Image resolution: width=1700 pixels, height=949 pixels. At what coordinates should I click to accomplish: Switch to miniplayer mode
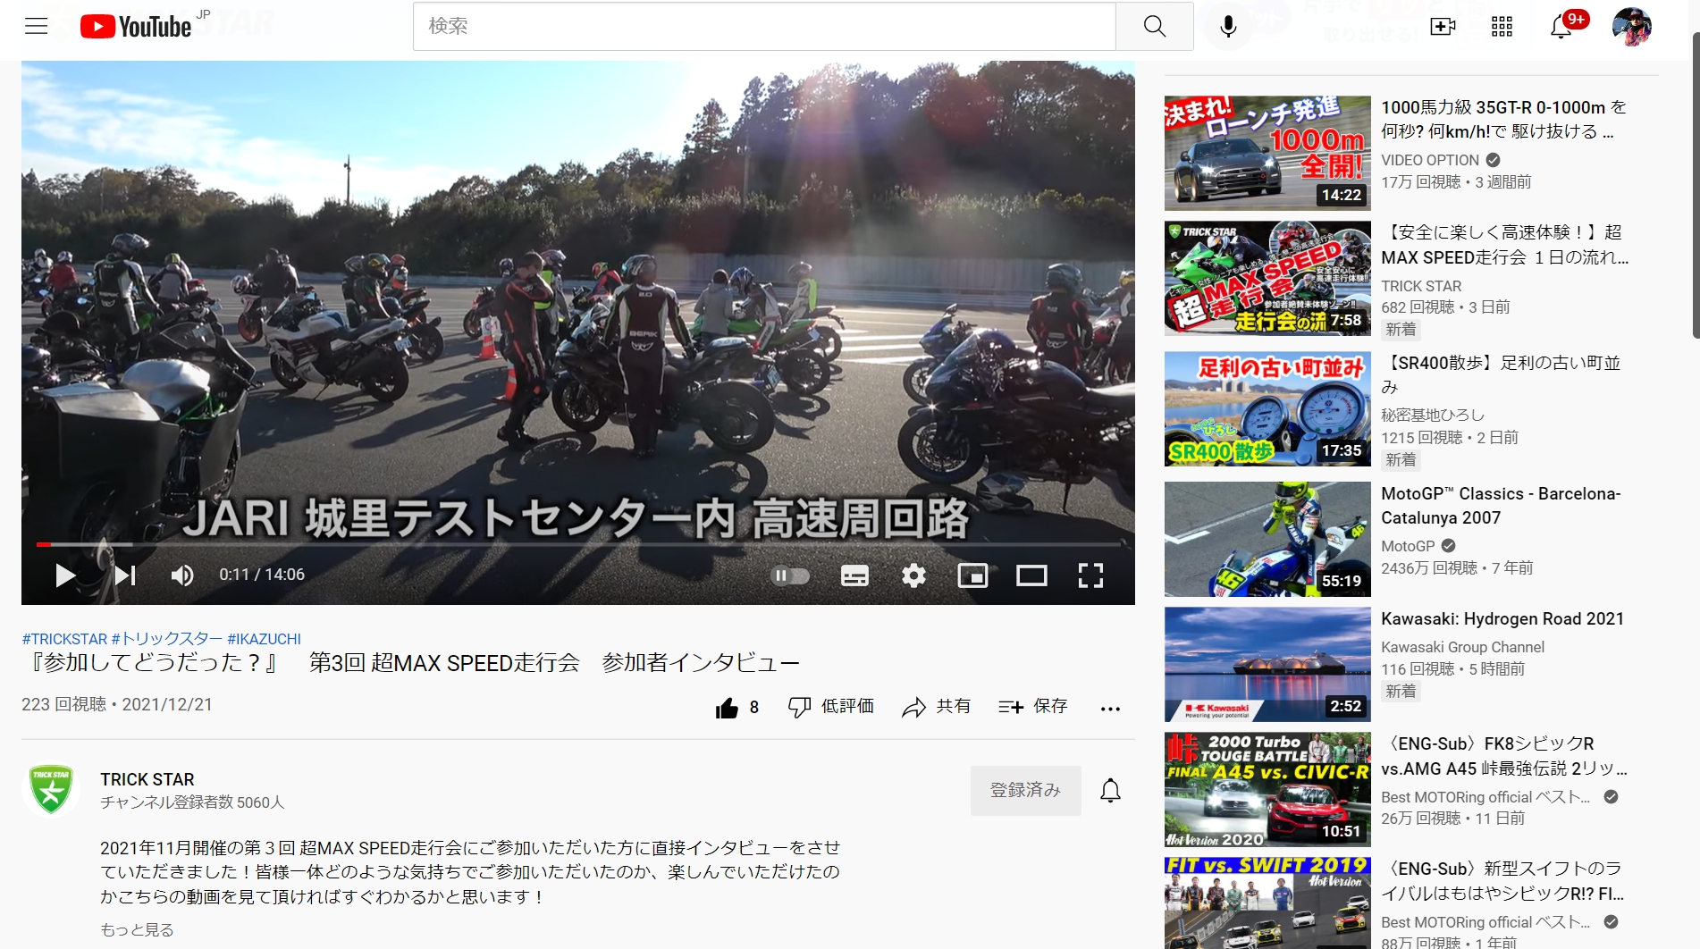coord(972,575)
